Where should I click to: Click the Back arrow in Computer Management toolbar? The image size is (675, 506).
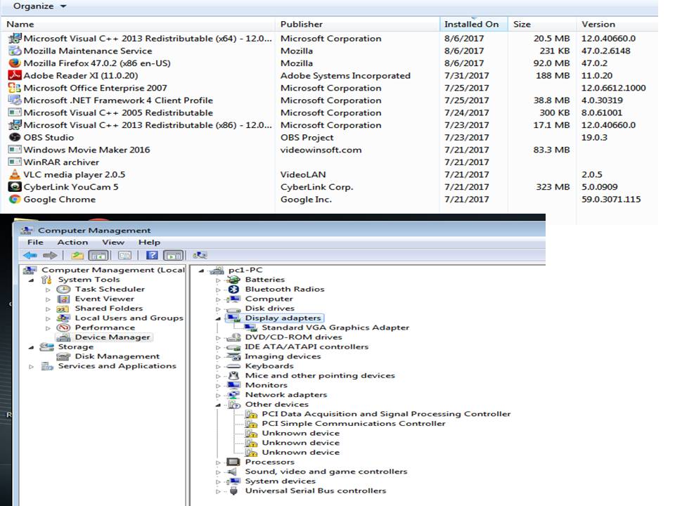(x=30, y=255)
